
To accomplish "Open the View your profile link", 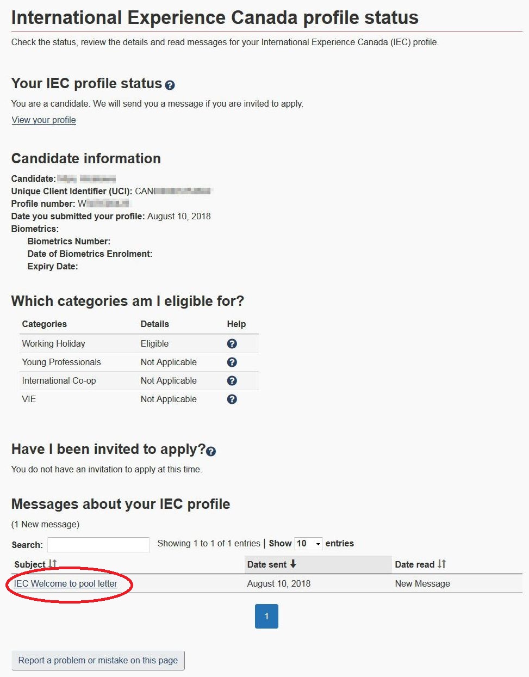I will (x=43, y=120).
